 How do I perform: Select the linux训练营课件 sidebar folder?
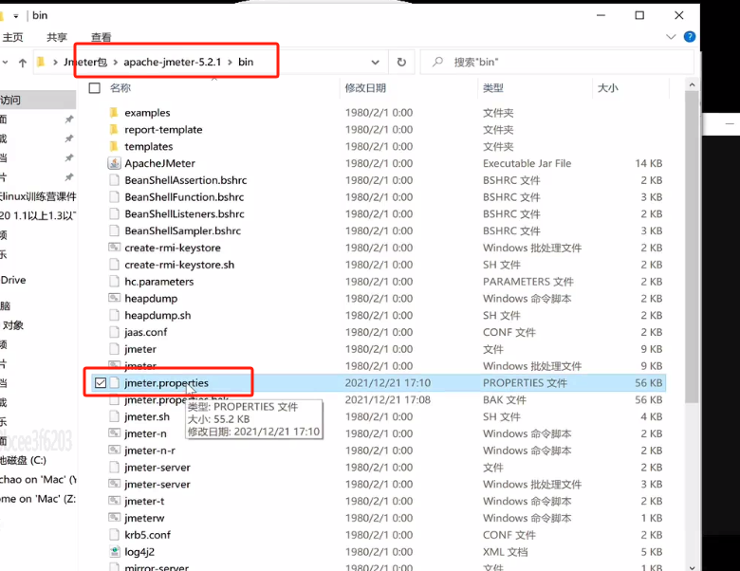point(38,196)
